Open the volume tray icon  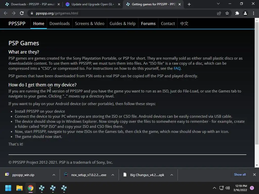coord(228,188)
